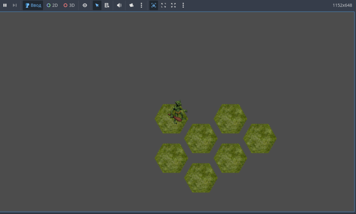Toggle selection visibility eye icon
Viewport: 356px width, 214px height.
[85, 5]
